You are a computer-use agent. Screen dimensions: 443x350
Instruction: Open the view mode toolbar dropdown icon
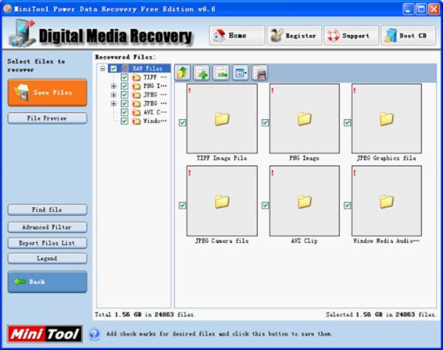(x=240, y=73)
